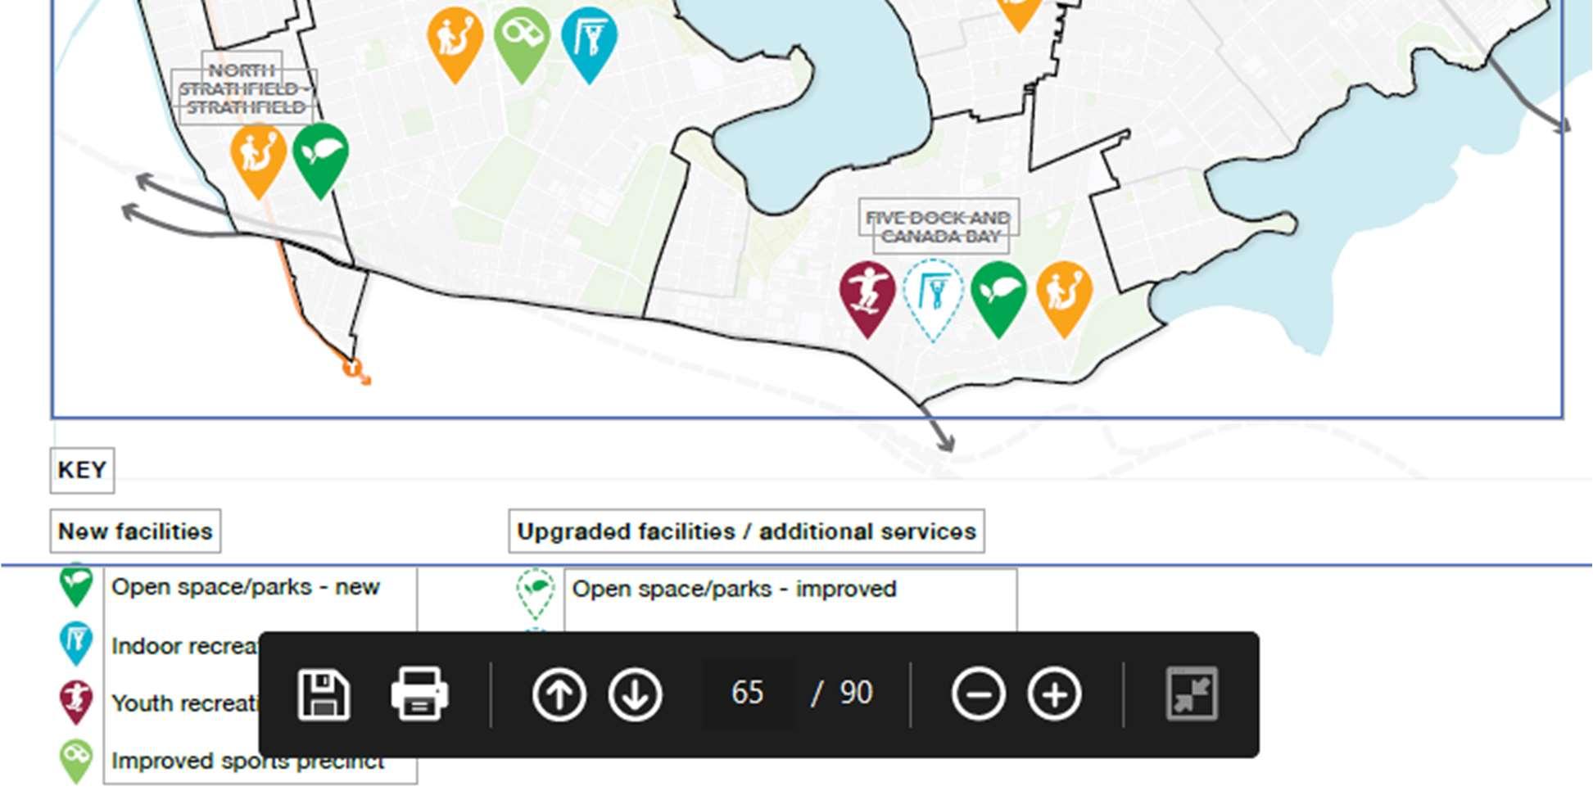Click the North Strathfield - Strathfield label
This screenshot has width=1593, height=800.
pyautogui.click(x=243, y=88)
